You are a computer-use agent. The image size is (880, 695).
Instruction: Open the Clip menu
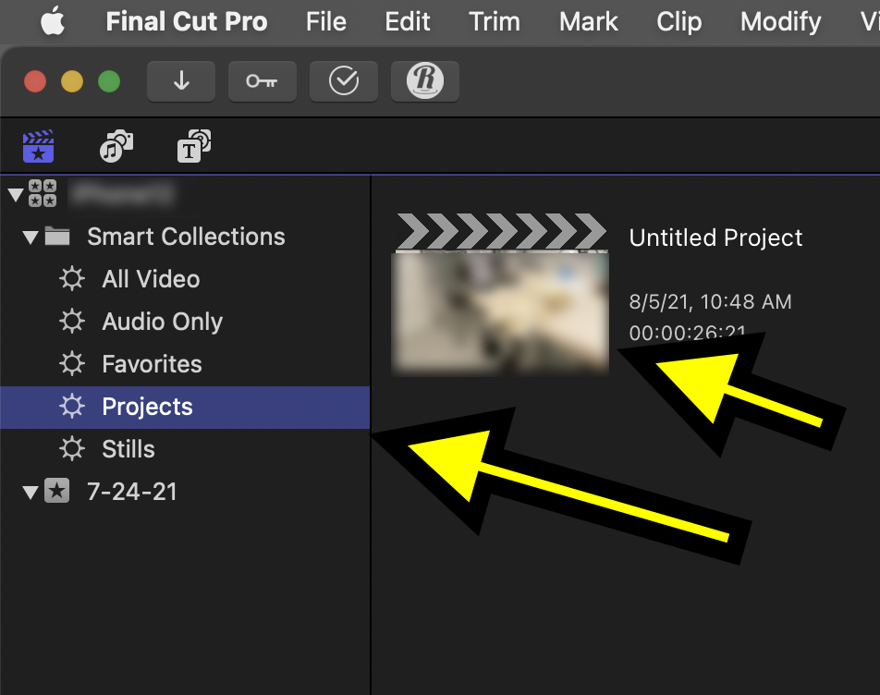(x=679, y=22)
